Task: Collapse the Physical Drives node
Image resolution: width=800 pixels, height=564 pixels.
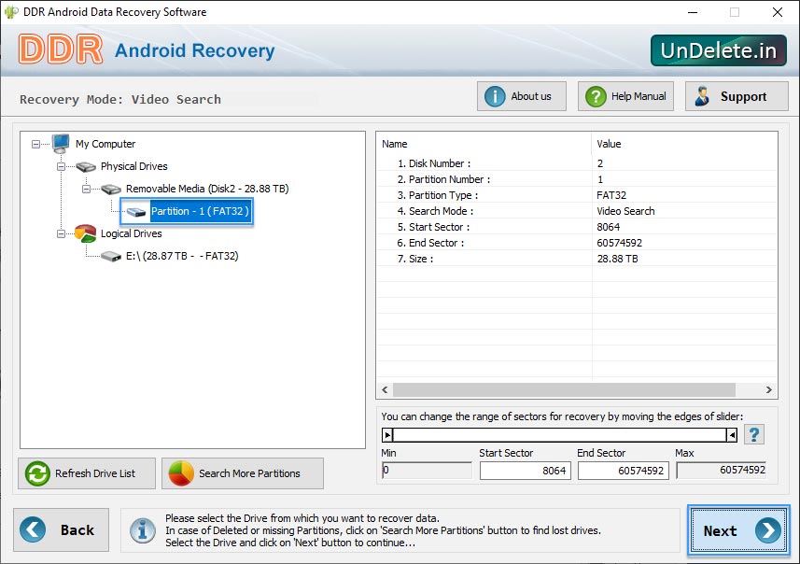Action: click(x=61, y=166)
